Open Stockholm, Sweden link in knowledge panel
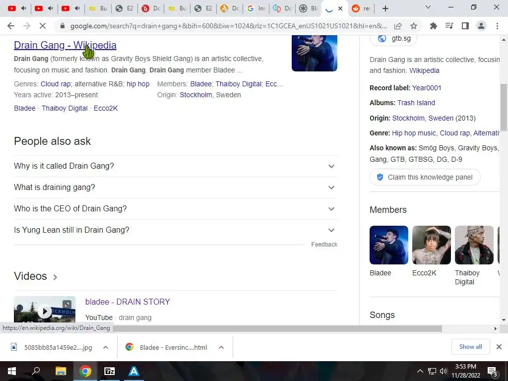This screenshot has height=381, width=508. point(423,118)
